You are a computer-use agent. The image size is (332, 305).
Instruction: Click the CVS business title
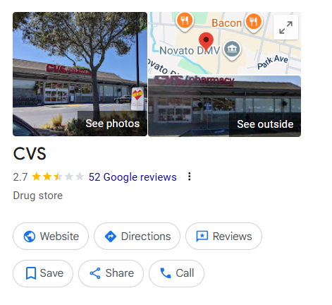point(30,154)
